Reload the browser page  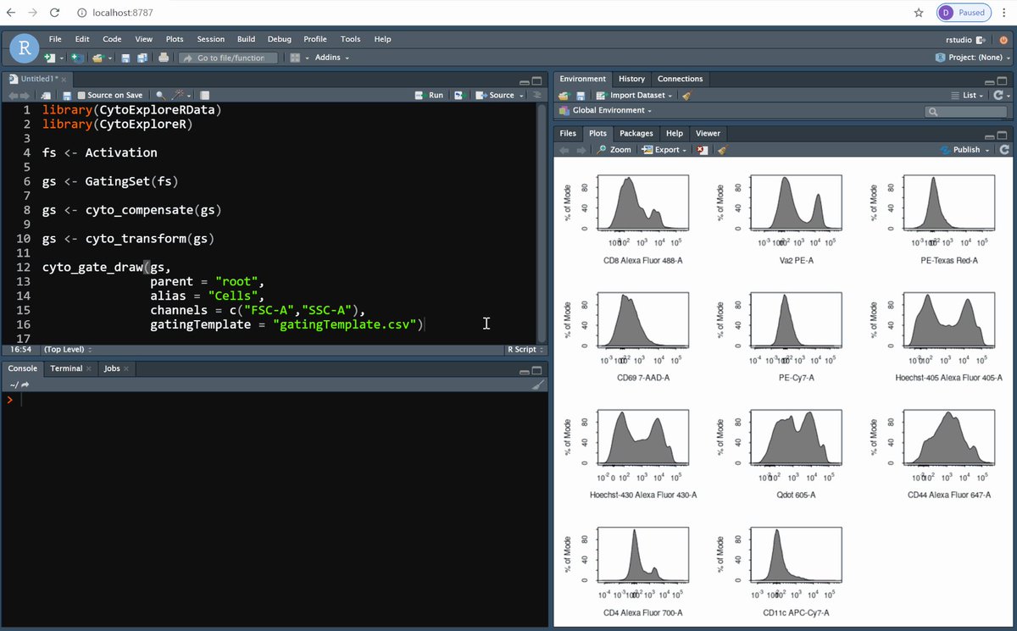[x=54, y=13]
